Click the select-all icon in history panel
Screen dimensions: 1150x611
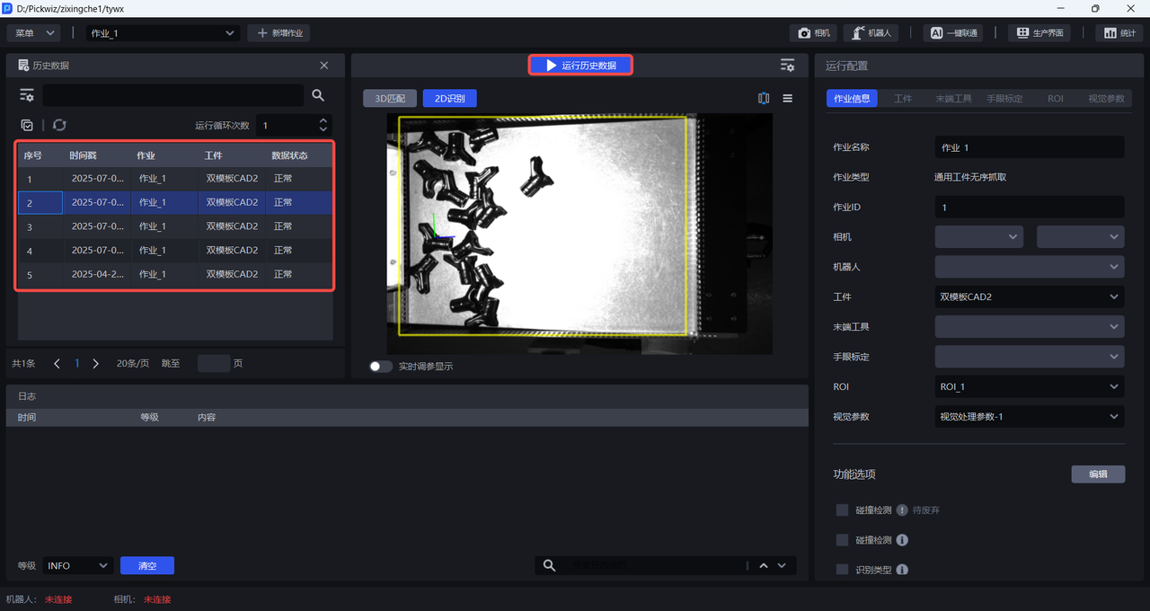pyautogui.click(x=27, y=126)
